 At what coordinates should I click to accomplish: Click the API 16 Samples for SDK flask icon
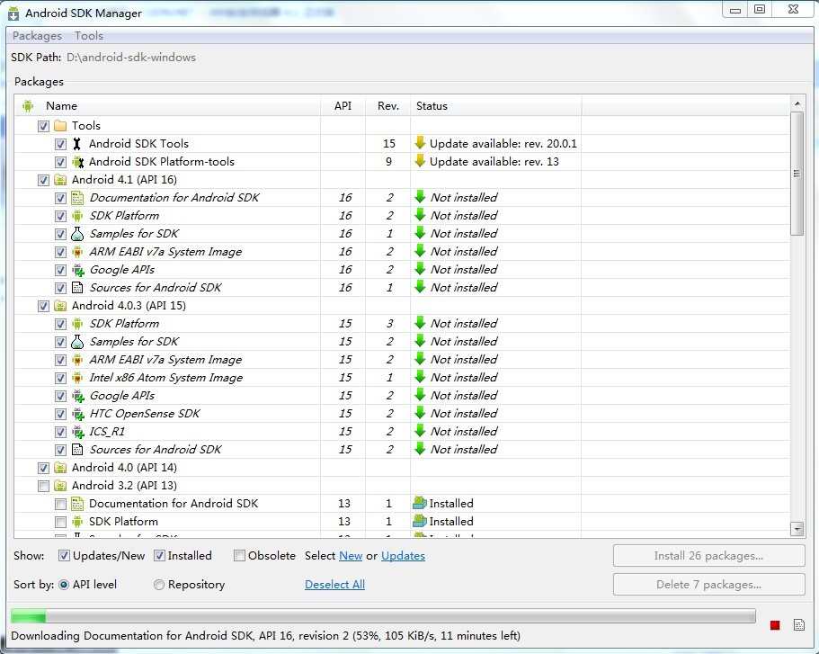pos(77,234)
